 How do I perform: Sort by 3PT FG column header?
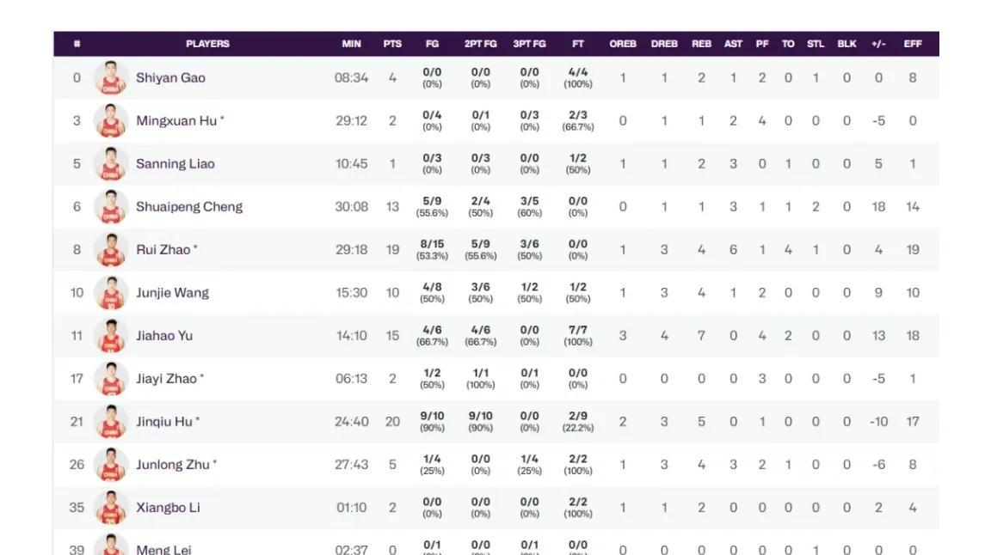point(529,44)
